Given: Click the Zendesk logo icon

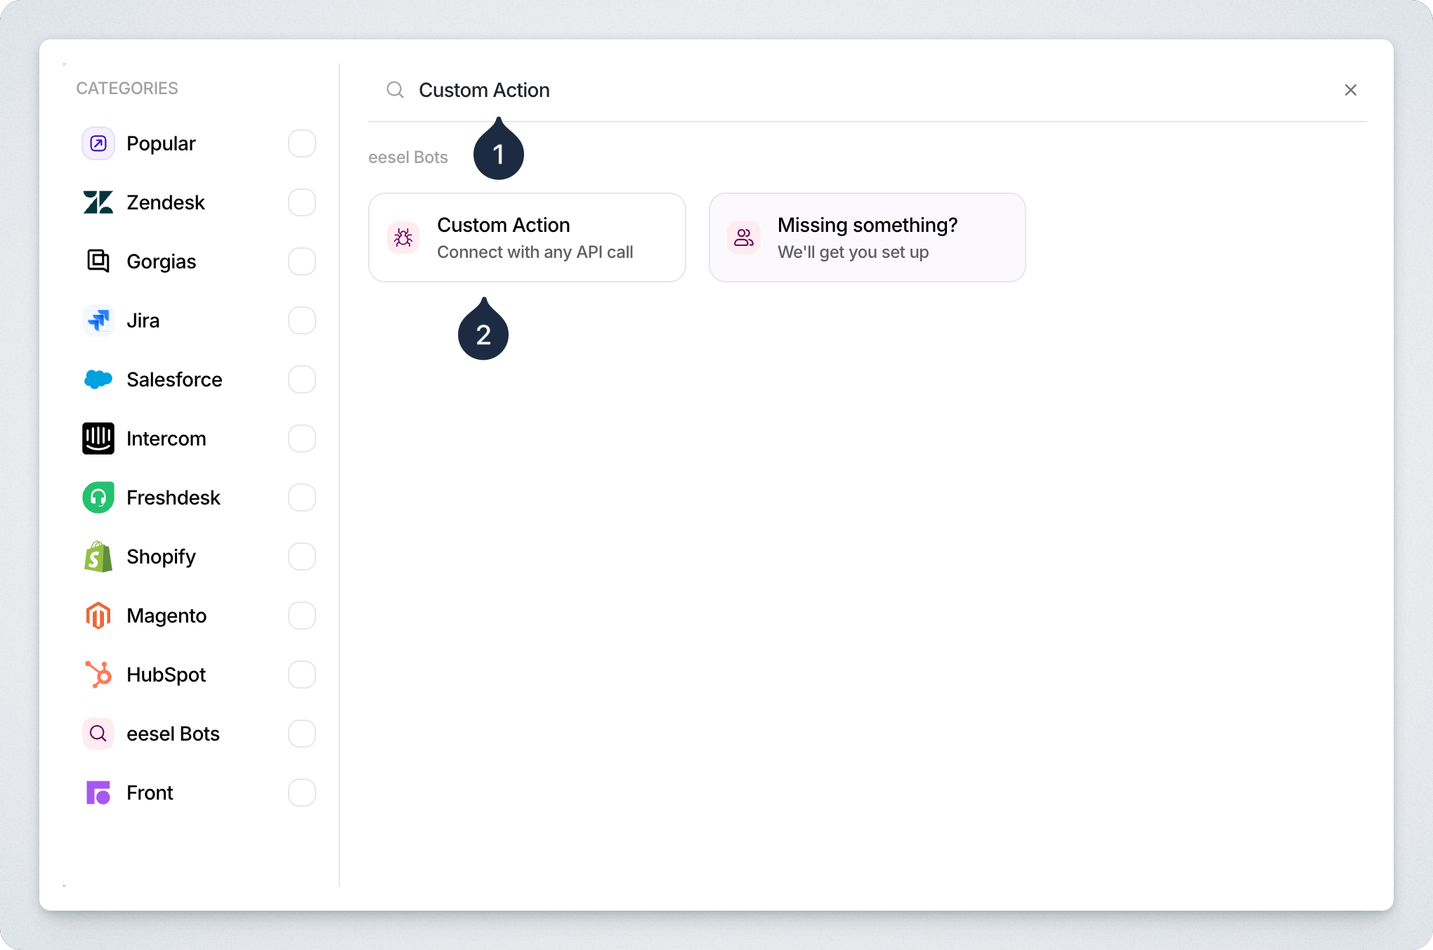Looking at the screenshot, I should pos(98,202).
